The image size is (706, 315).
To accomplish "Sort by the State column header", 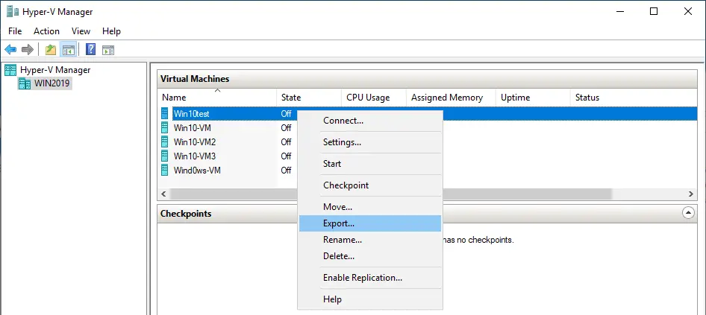I will 309,97.
